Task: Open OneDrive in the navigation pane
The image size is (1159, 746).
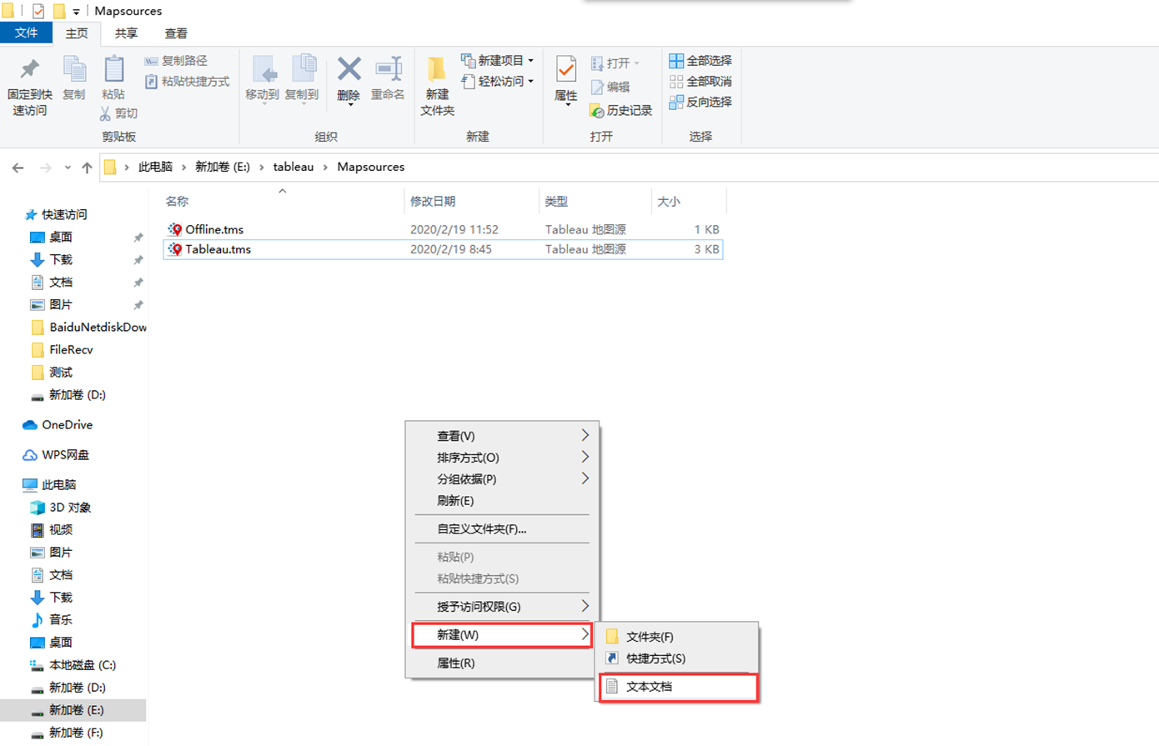Action: (67, 425)
